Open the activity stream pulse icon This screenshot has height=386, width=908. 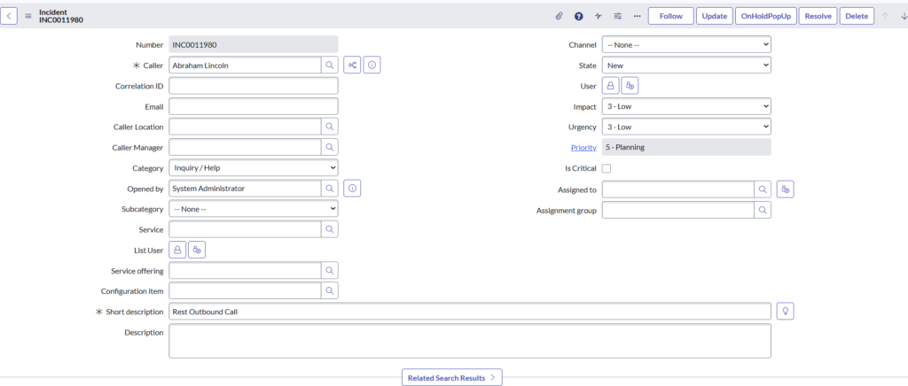[599, 16]
